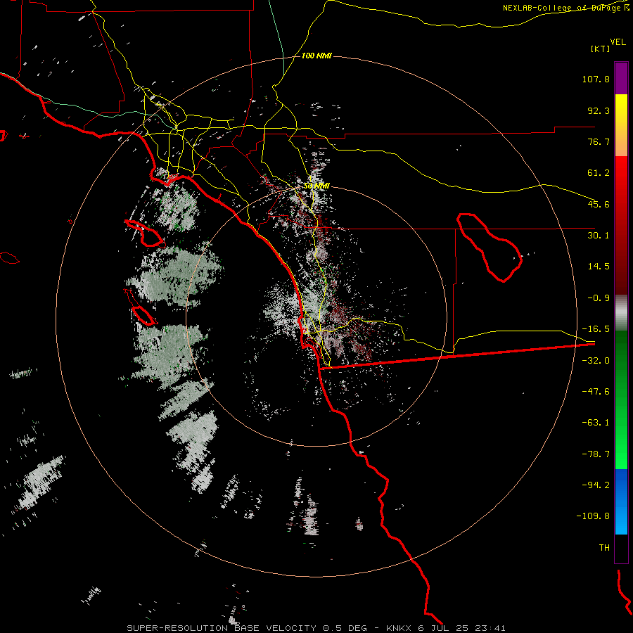Select the -16.5 legend value

(596, 329)
